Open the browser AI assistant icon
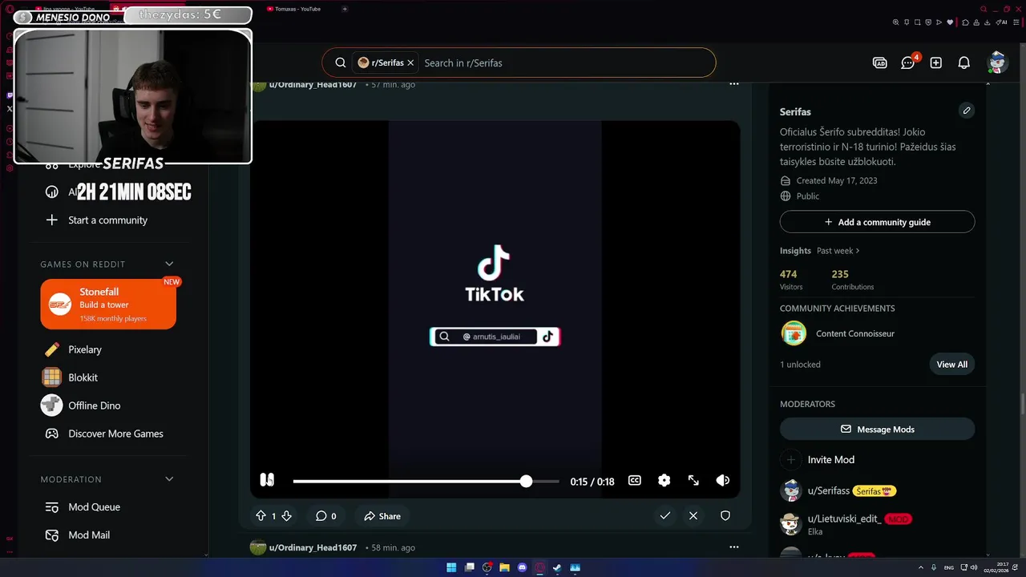Screen dimensions: 1026x577 (1001, 22)
